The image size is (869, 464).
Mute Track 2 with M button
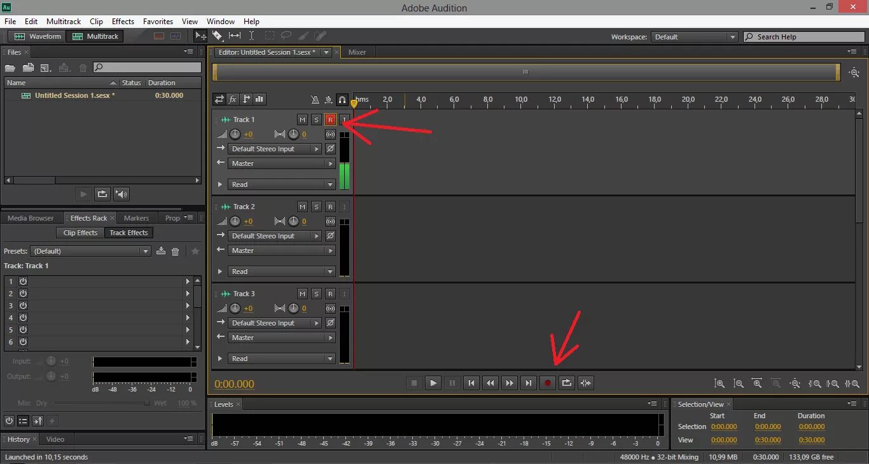(302, 207)
